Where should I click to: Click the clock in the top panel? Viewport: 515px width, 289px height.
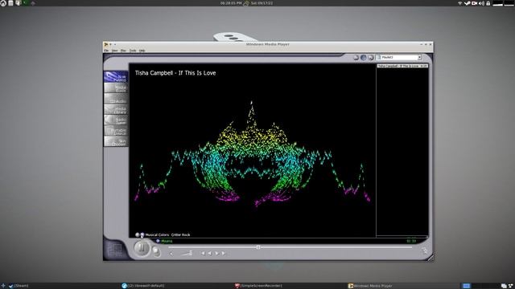click(231, 3)
